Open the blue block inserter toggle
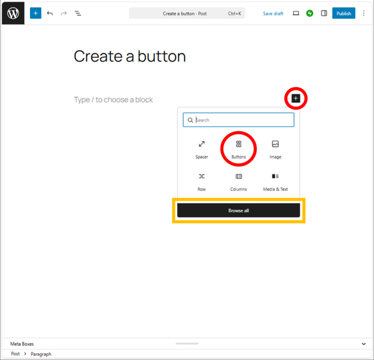This screenshot has height=360, width=374. coord(36,13)
